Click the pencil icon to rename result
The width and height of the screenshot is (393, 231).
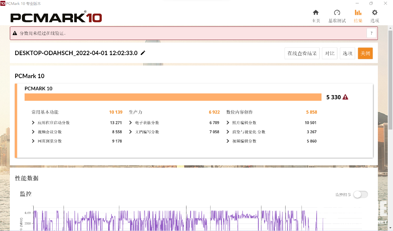tap(143, 53)
